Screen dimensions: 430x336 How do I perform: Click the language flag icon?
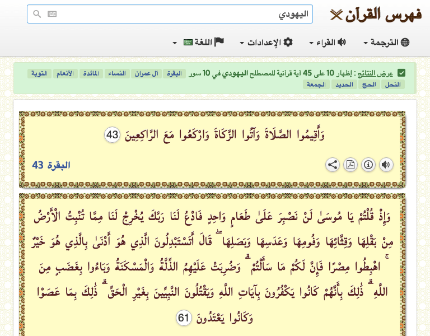[x=219, y=42]
